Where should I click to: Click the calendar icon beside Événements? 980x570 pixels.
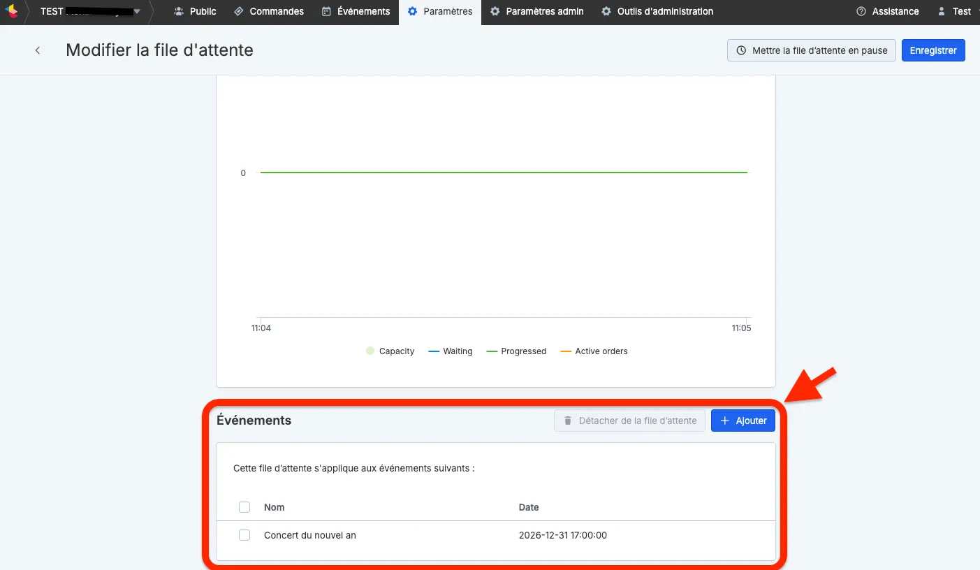326,11
